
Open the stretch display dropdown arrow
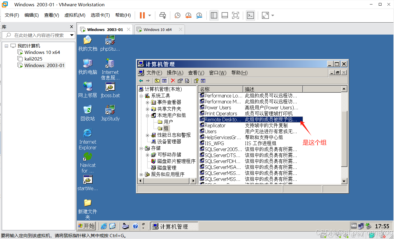coord(272,15)
